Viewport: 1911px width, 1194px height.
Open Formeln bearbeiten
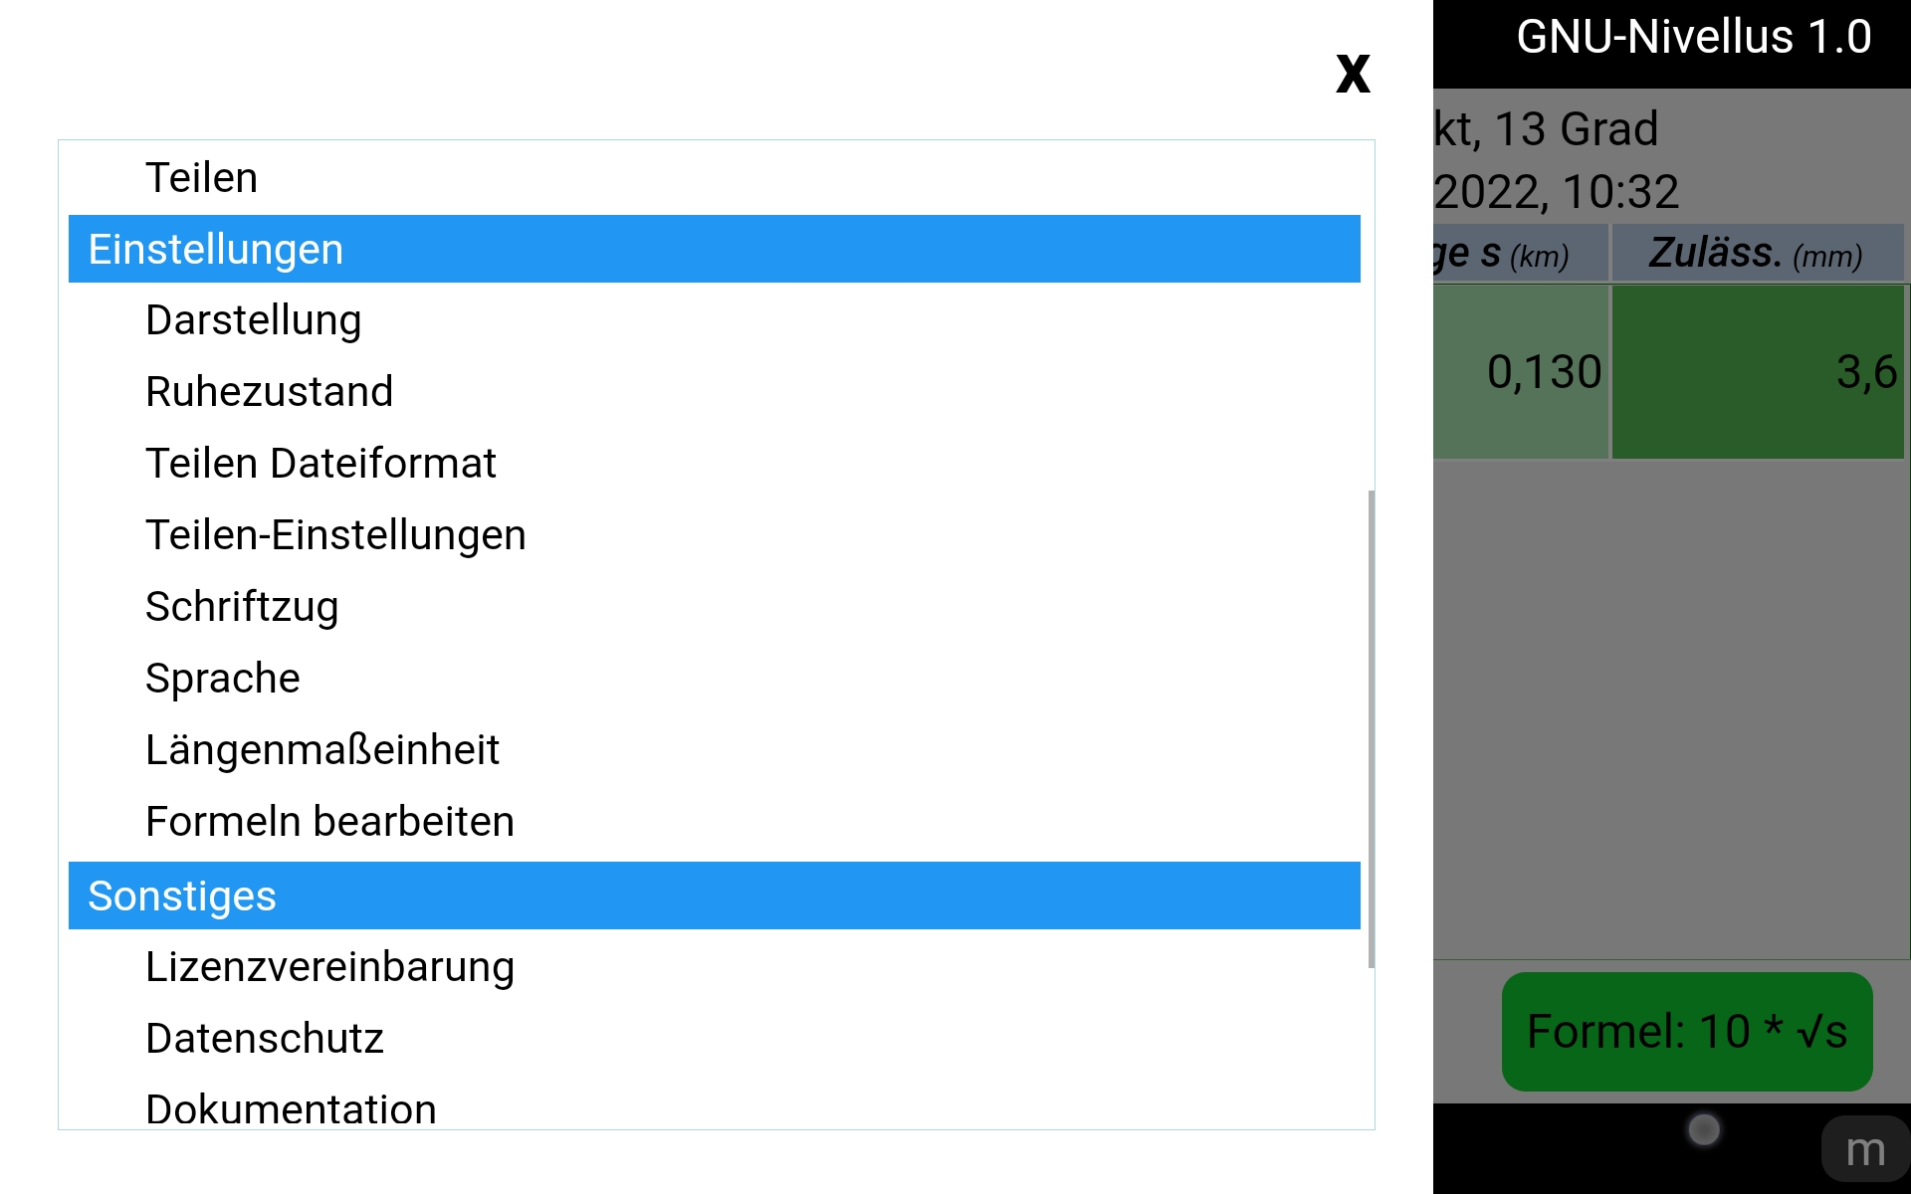[329, 822]
